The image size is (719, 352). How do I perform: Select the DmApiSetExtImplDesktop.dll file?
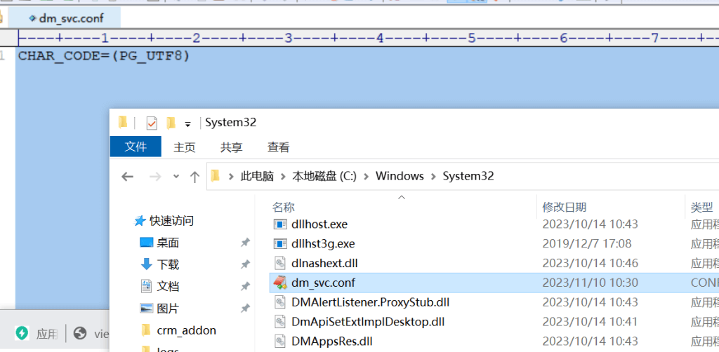pos(368,322)
